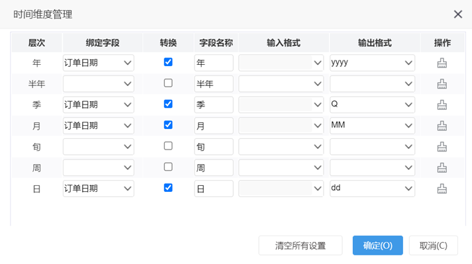
Task: Confirm with the 确定(O) button
Action: coord(378,245)
